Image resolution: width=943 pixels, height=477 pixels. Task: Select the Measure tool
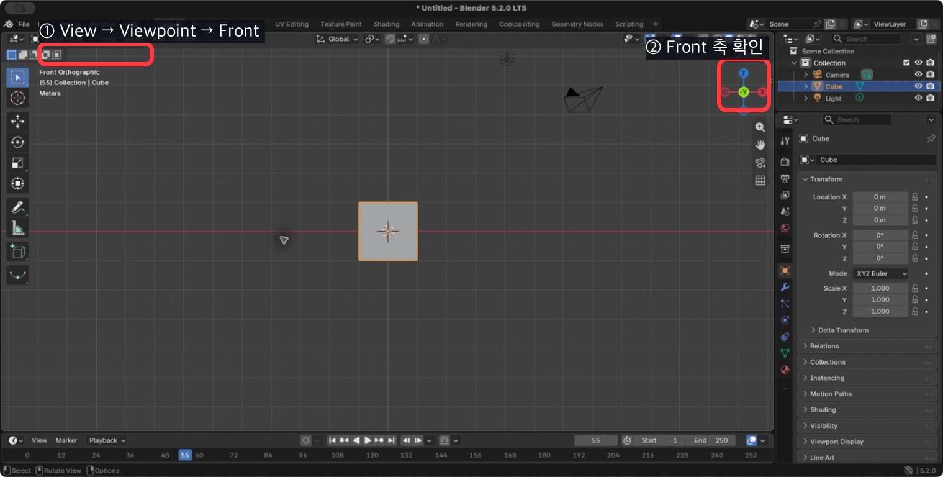coord(17,228)
